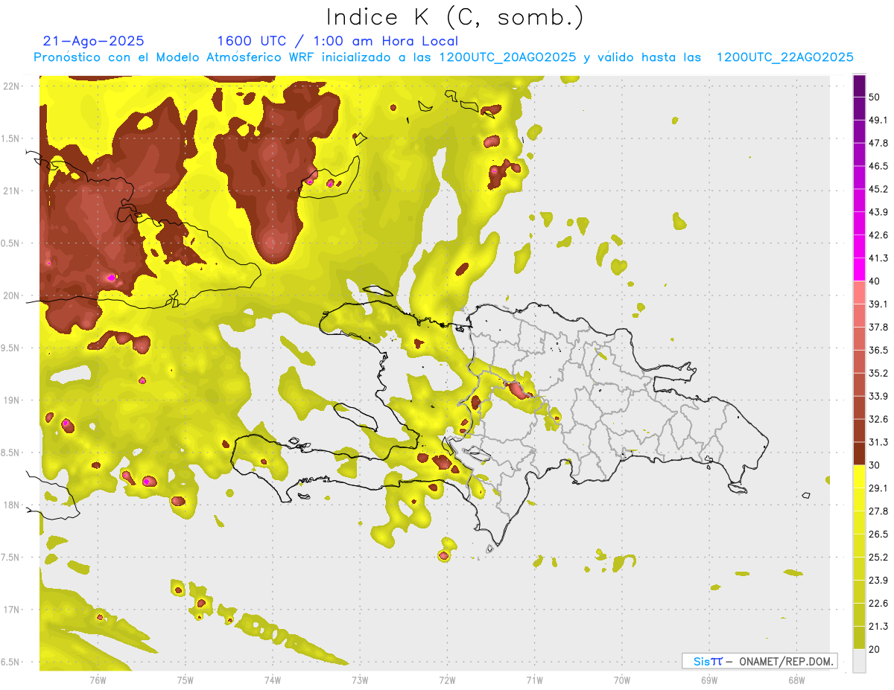Click the "41.3" color scale value
Viewport: 894px width, 690px height.
[878, 258]
